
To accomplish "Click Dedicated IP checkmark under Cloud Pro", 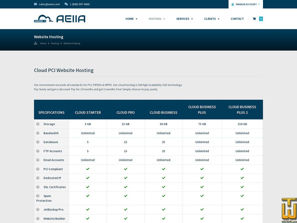I will (126, 178).
